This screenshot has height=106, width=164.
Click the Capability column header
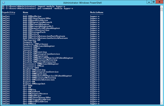8,12
